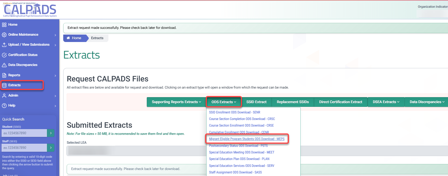Click the Extracts database icon
This screenshot has height=176, width=448.
pyautogui.click(x=4, y=85)
